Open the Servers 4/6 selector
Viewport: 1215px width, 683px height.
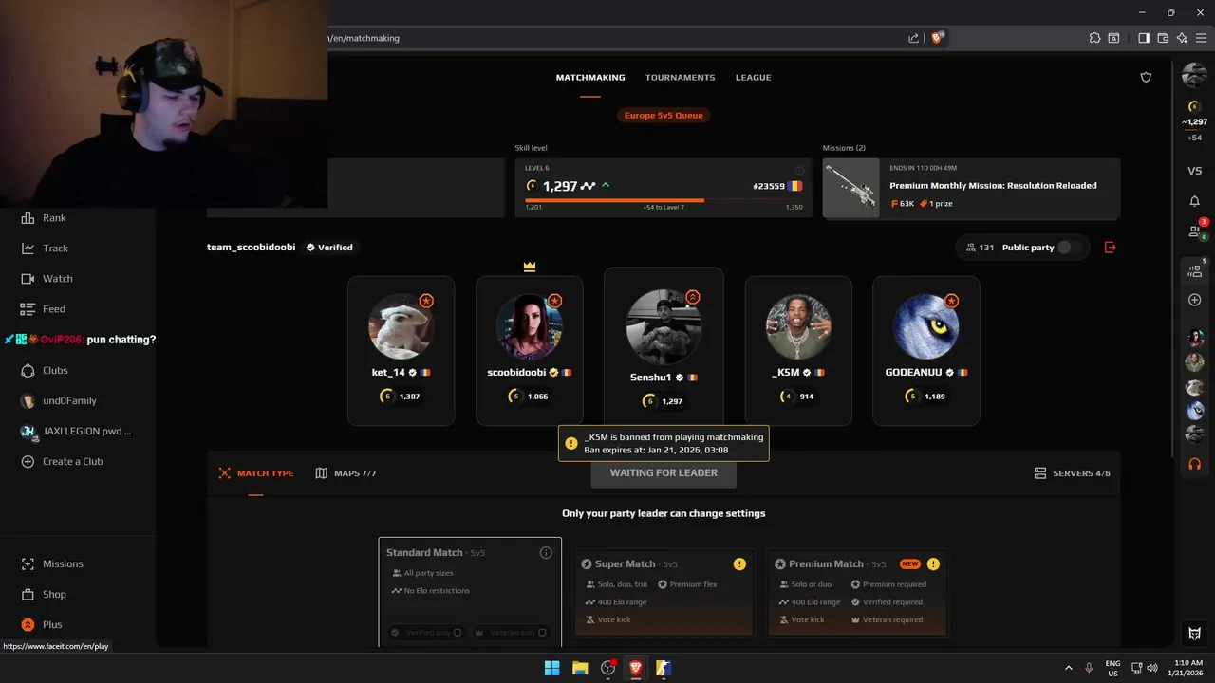coord(1072,473)
